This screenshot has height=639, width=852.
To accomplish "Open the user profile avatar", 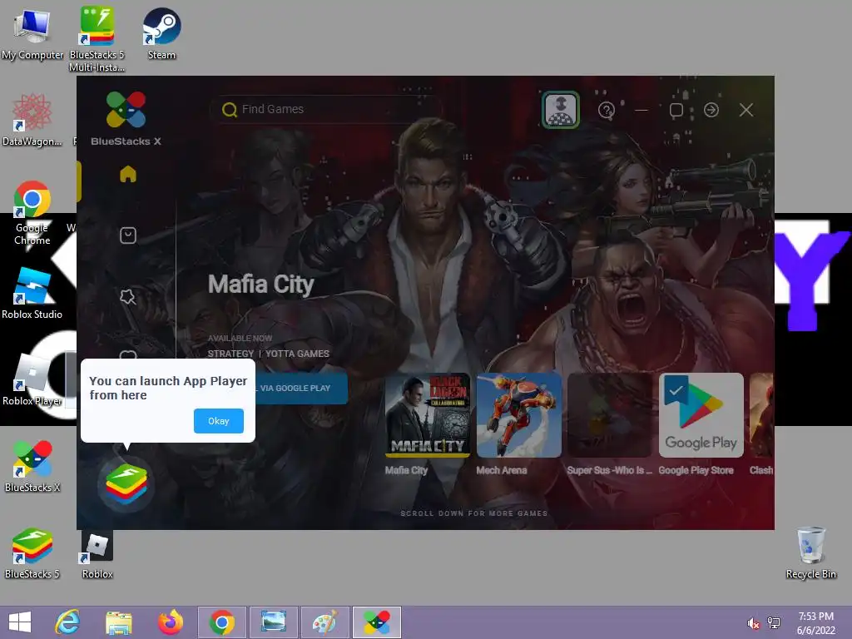I will pyautogui.click(x=561, y=110).
